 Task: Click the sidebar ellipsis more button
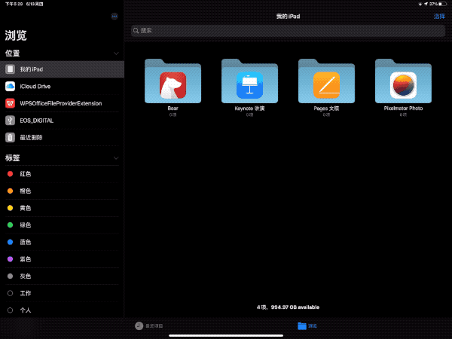tap(115, 16)
